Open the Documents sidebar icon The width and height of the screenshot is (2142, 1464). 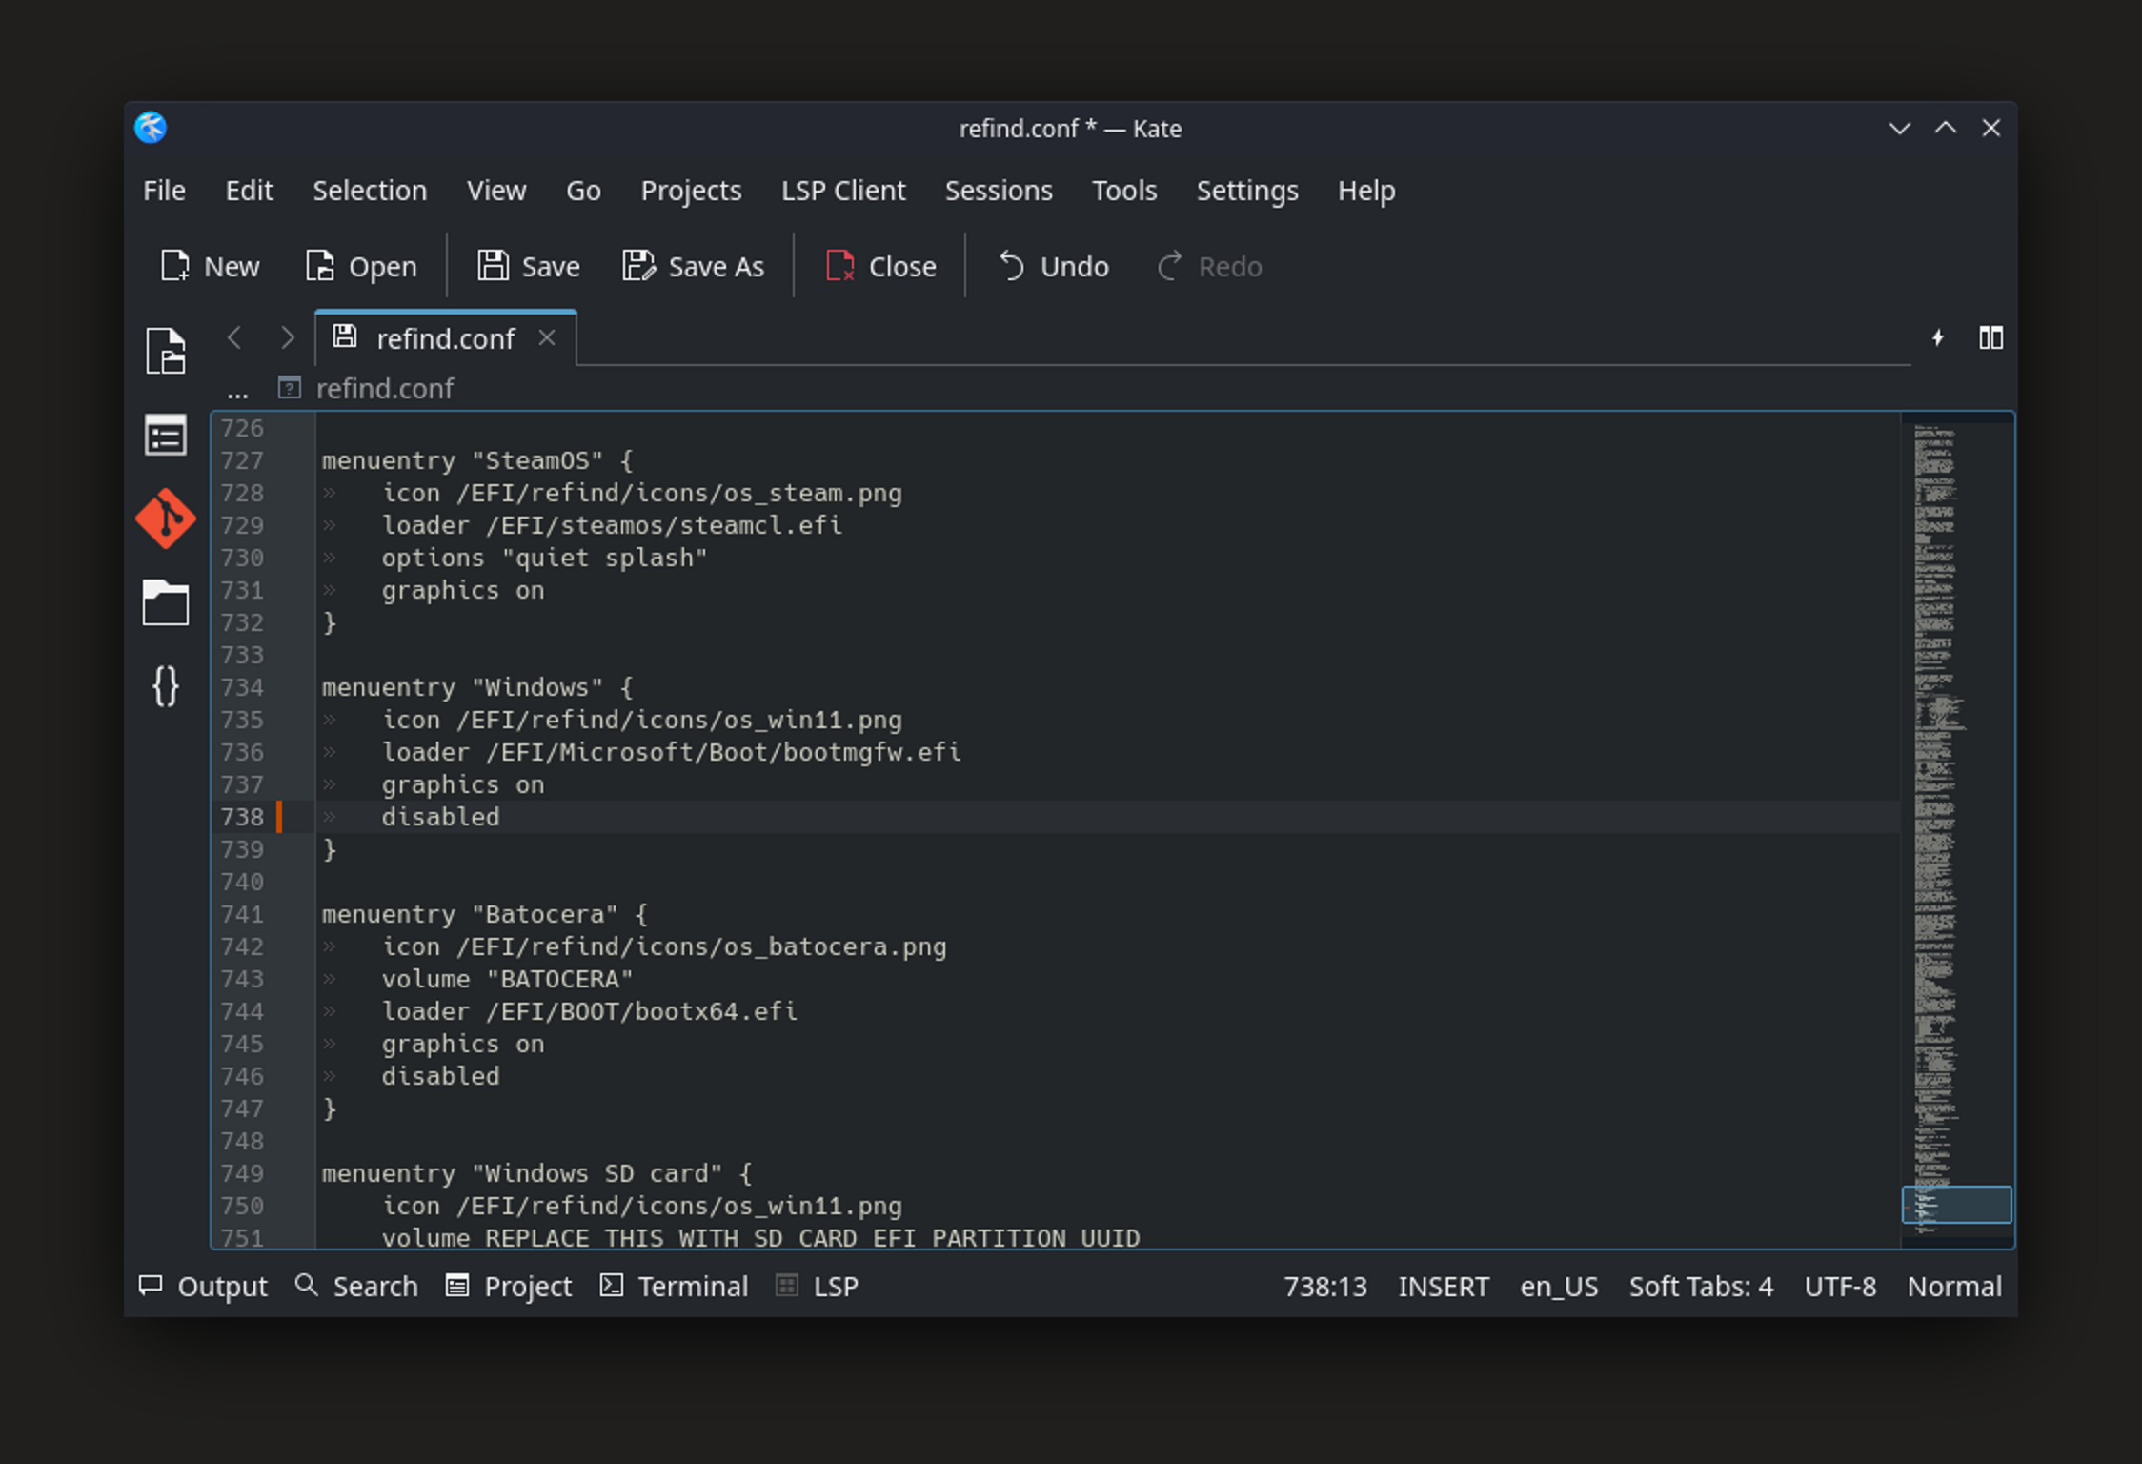click(x=166, y=351)
